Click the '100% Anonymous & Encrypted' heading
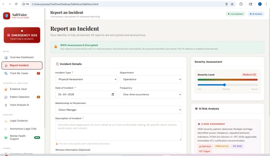This screenshot has height=156, width=270. pos(79,45)
